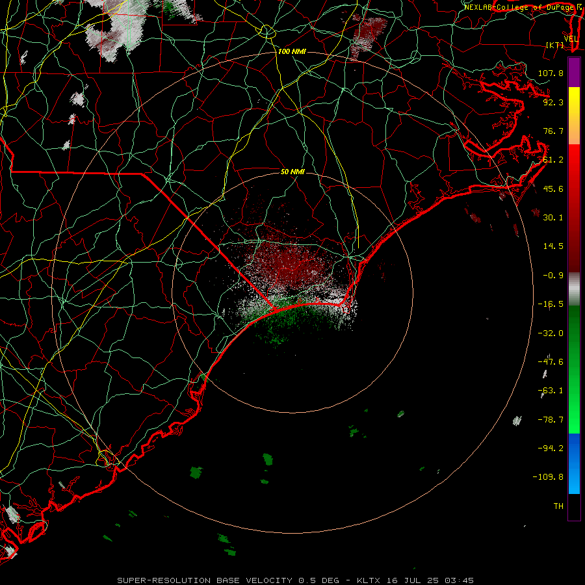The width and height of the screenshot is (585, 585).
Task: Select the 61.2 scale value
Action: click(x=553, y=160)
